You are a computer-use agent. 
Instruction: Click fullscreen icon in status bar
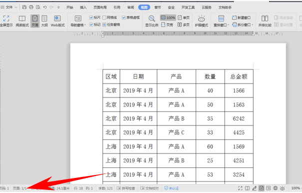(x=240, y=188)
